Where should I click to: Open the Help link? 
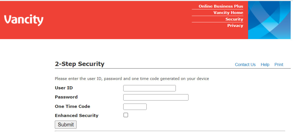coord(265,64)
